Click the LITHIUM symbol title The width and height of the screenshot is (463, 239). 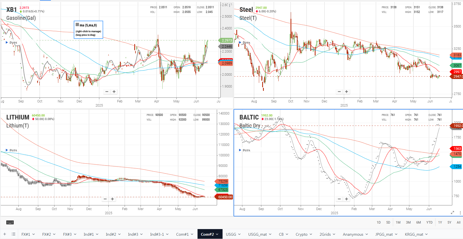18,117
